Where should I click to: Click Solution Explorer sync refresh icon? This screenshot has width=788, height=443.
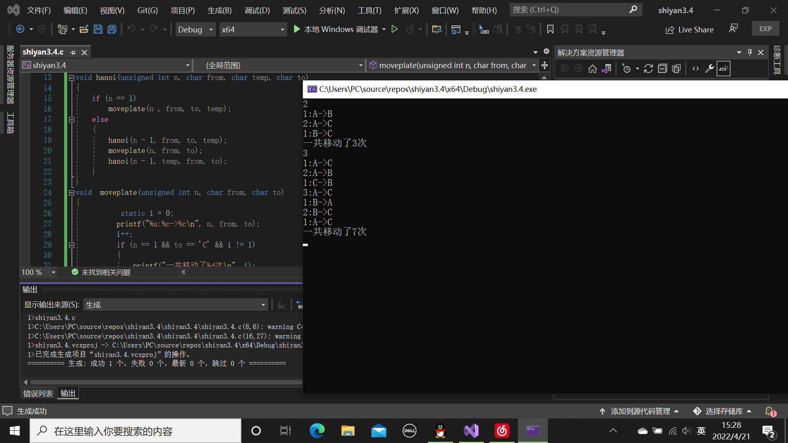tap(648, 69)
